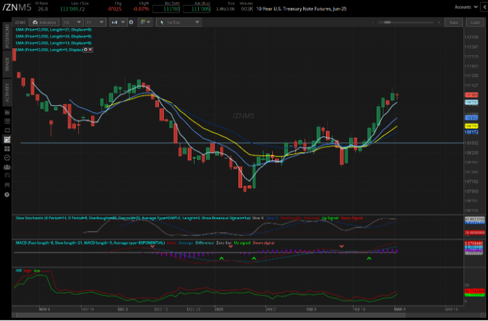Click the chart zoom slider handle
488x321 pixels.
click(387, 23)
